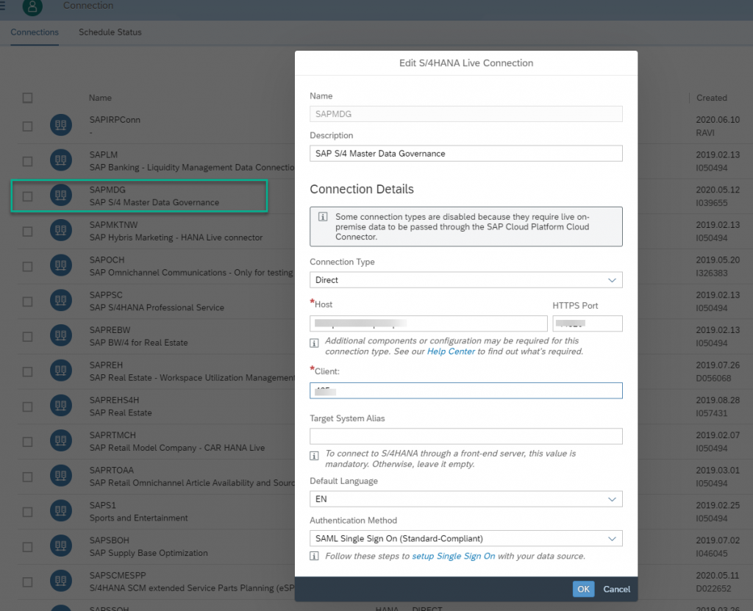The image size is (753, 611).
Task: Click the Description input field
Action: tap(465, 154)
